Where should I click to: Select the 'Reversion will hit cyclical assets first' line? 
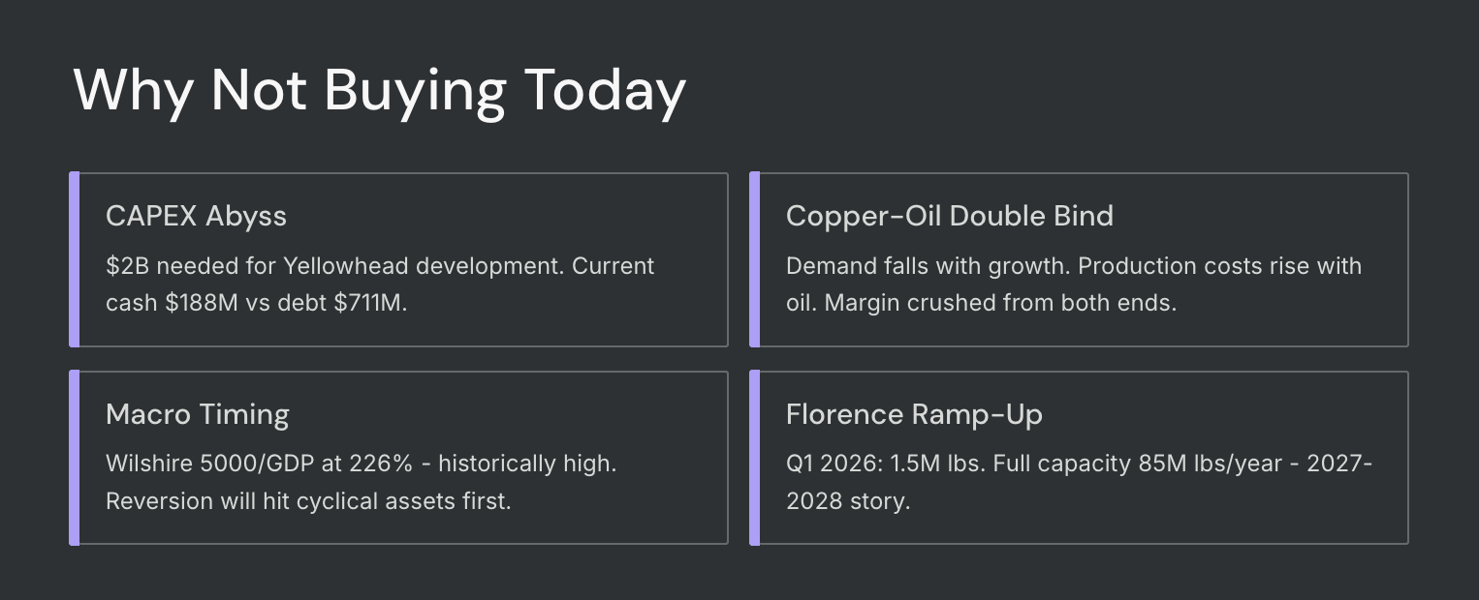click(308, 502)
